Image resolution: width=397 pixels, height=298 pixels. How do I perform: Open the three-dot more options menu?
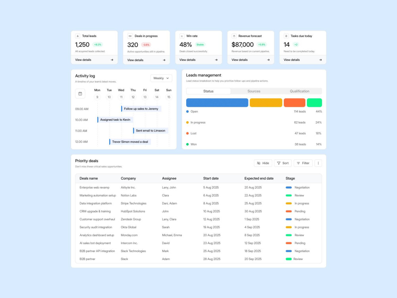click(318, 163)
